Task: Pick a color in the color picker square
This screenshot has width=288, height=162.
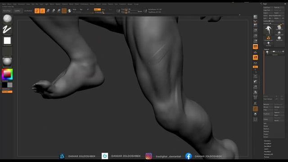Action: point(7,74)
